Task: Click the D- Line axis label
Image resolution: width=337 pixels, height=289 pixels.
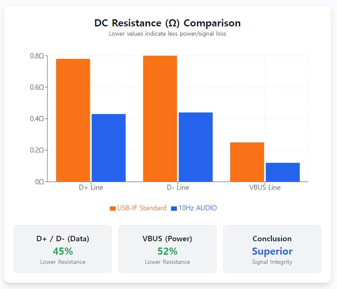Action: tap(178, 188)
